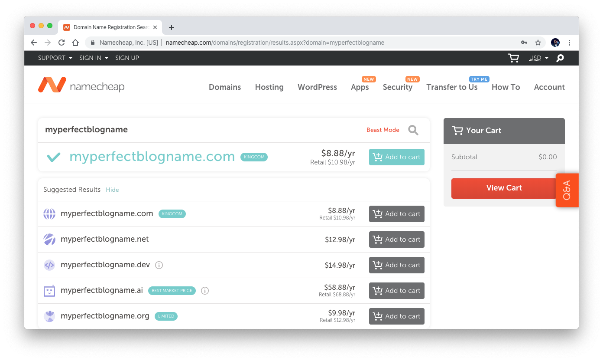Bookmark this page with the star icon
The width and height of the screenshot is (603, 361).
coord(538,43)
